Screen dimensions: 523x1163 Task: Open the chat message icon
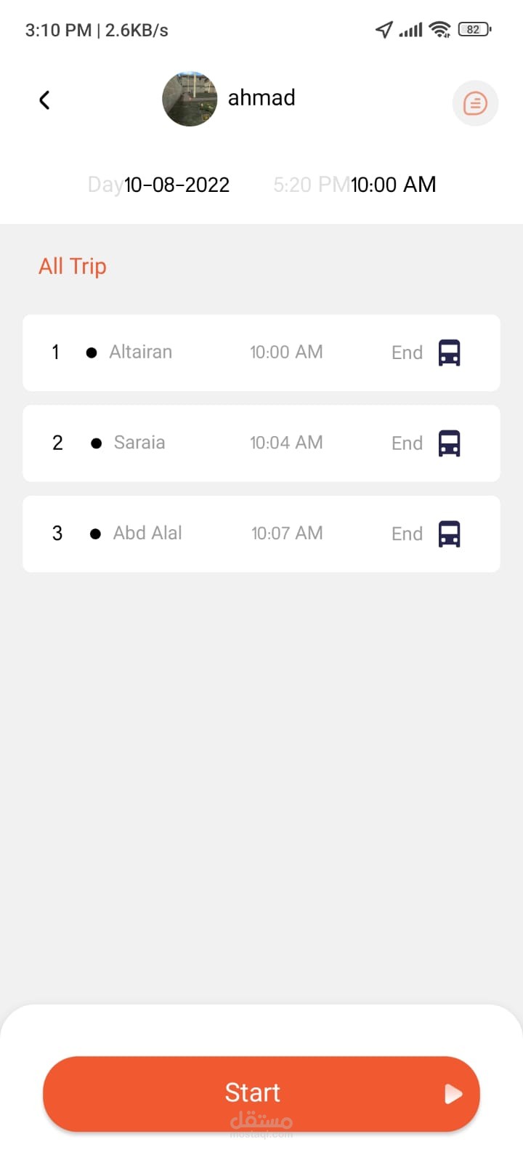point(475,103)
